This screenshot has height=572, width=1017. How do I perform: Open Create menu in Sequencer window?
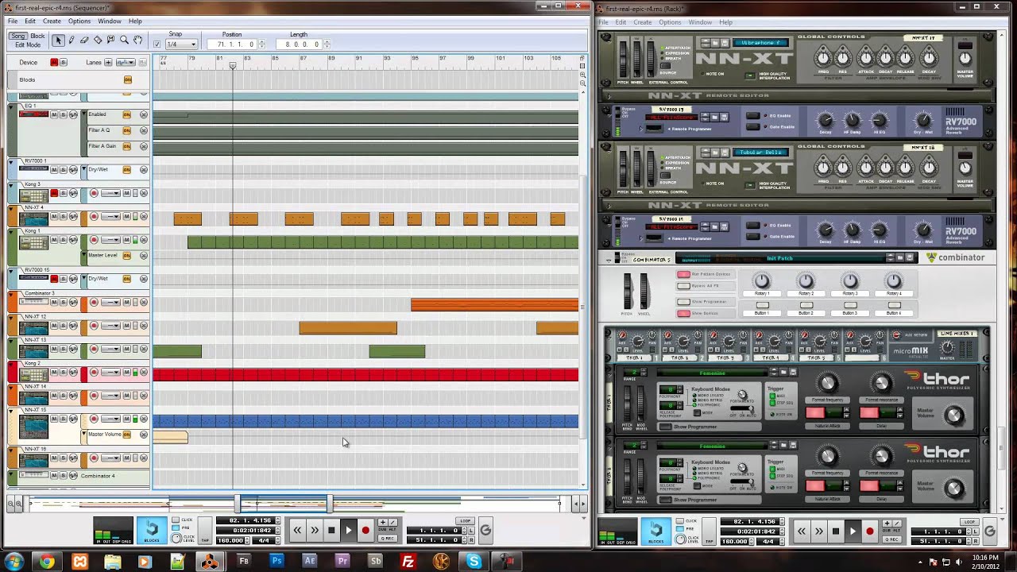tap(52, 21)
